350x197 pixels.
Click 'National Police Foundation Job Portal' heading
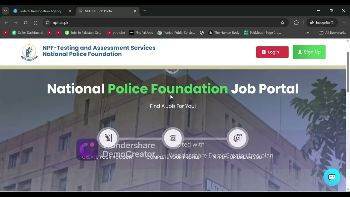pyautogui.click(x=173, y=89)
